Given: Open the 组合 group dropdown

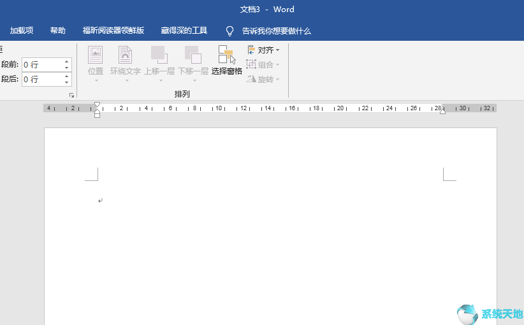Looking at the screenshot, I should click(x=263, y=64).
